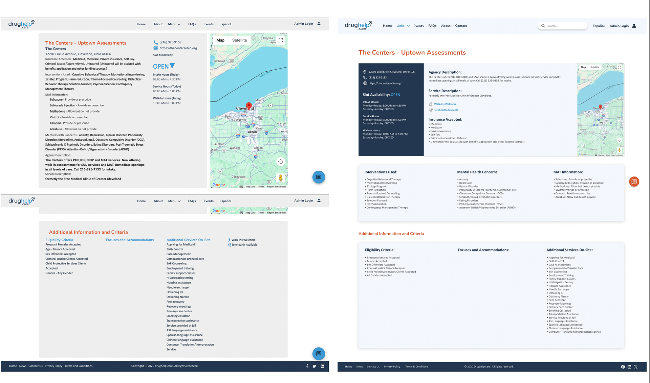This screenshot has width=650, height=383.
Task: Click globe icon in the dark info card
Action: (365, 83)
